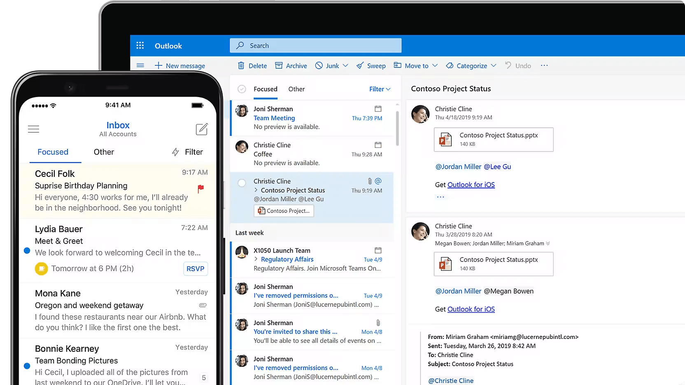Switch to the Other tab on desktop
This screenshot has height=385, width=685.
(x=296, y=89)
